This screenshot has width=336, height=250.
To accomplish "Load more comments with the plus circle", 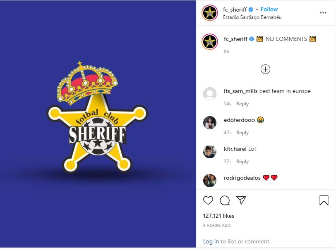I will (265, 69).
